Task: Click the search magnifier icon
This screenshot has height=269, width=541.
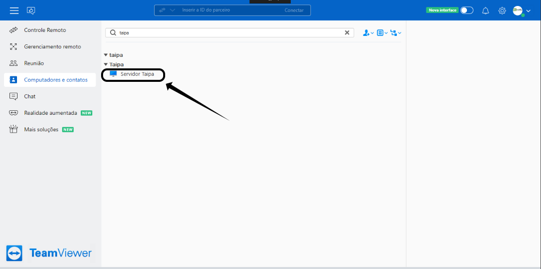Action: pos(113,32)
